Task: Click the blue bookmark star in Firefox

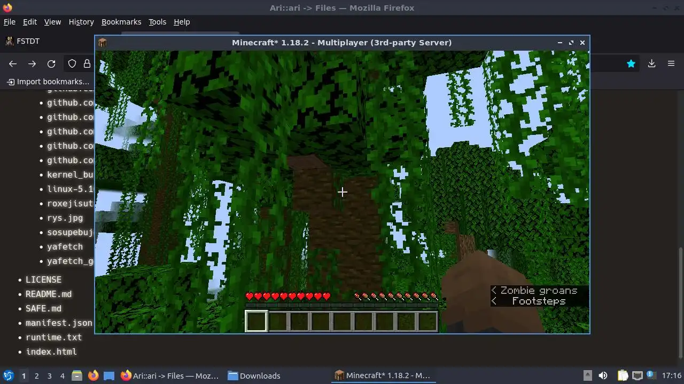Action: (x=631, y=63)
